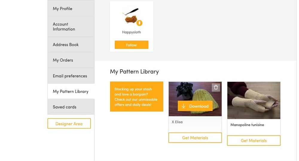
Task: Select My Pattern Library tab
Action: [71, 92]
